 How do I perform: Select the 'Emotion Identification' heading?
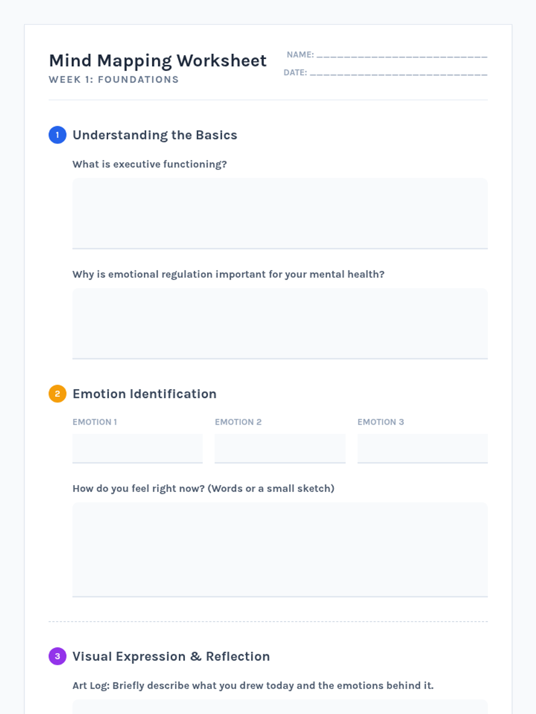(x=145, y=394)
